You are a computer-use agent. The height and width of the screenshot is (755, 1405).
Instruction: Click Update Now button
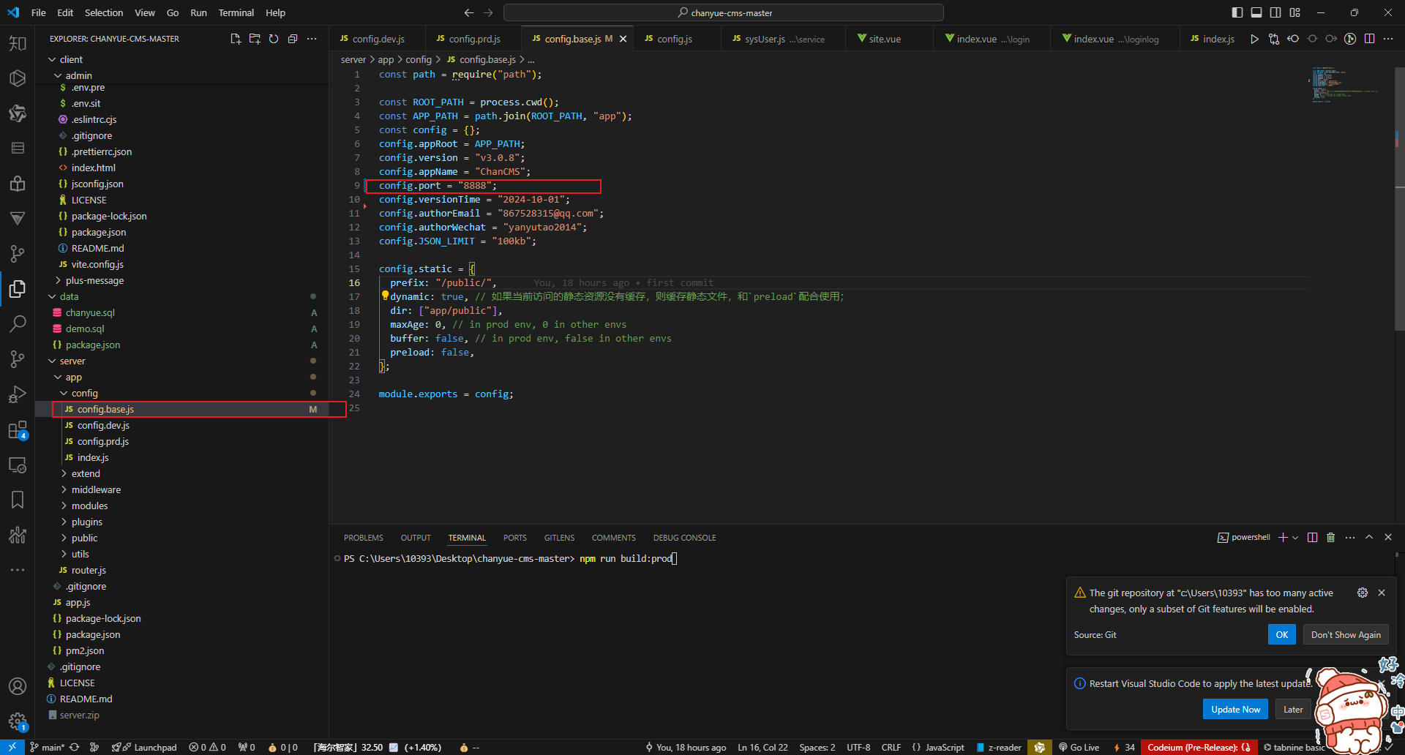(1235, 709)
